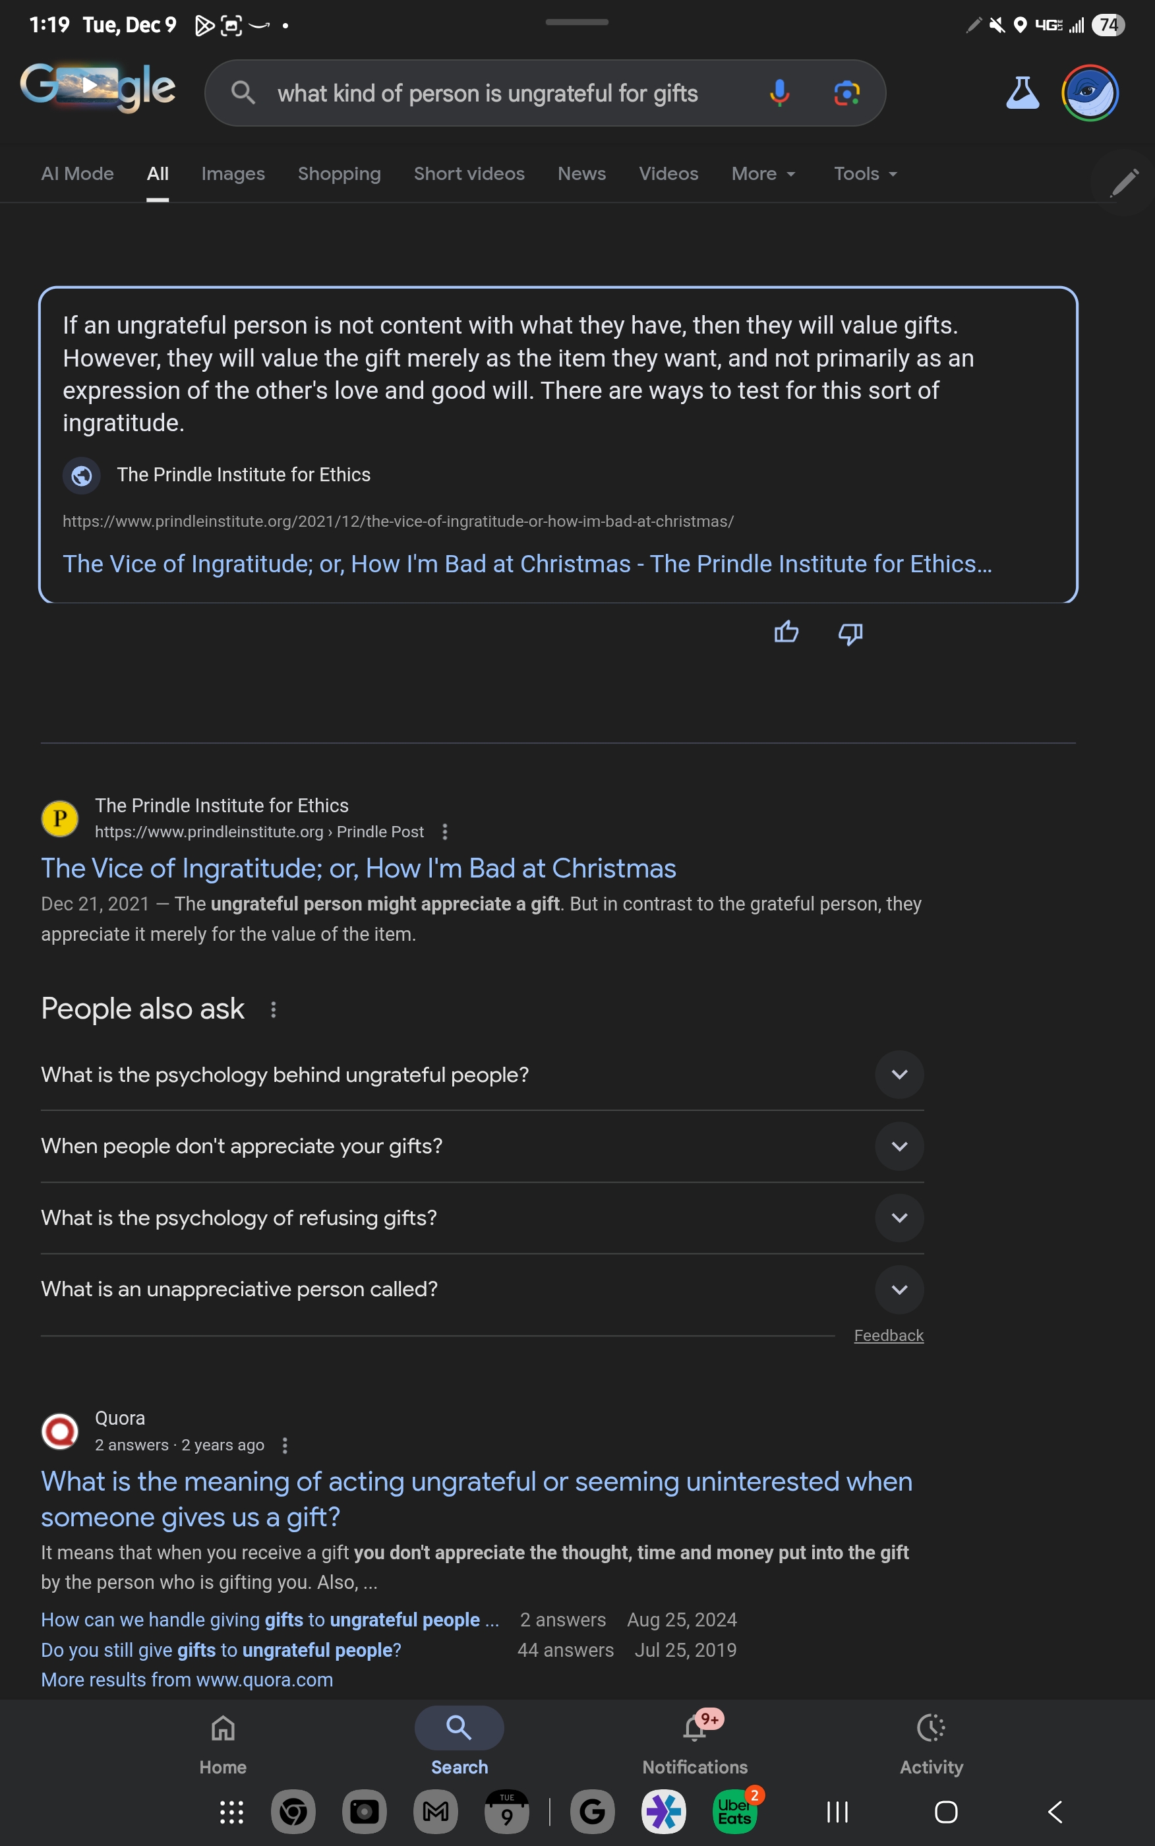Open Search Labs flask icon
Image resolution: width=1155 pixels, height=1846 pixels.
[1022, 93]
